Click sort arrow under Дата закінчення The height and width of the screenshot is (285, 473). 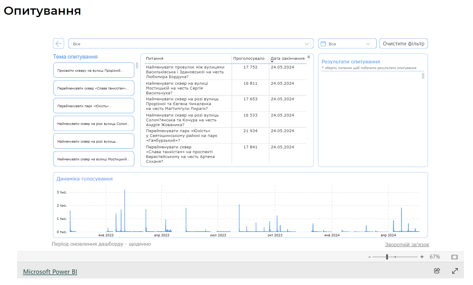272,62
